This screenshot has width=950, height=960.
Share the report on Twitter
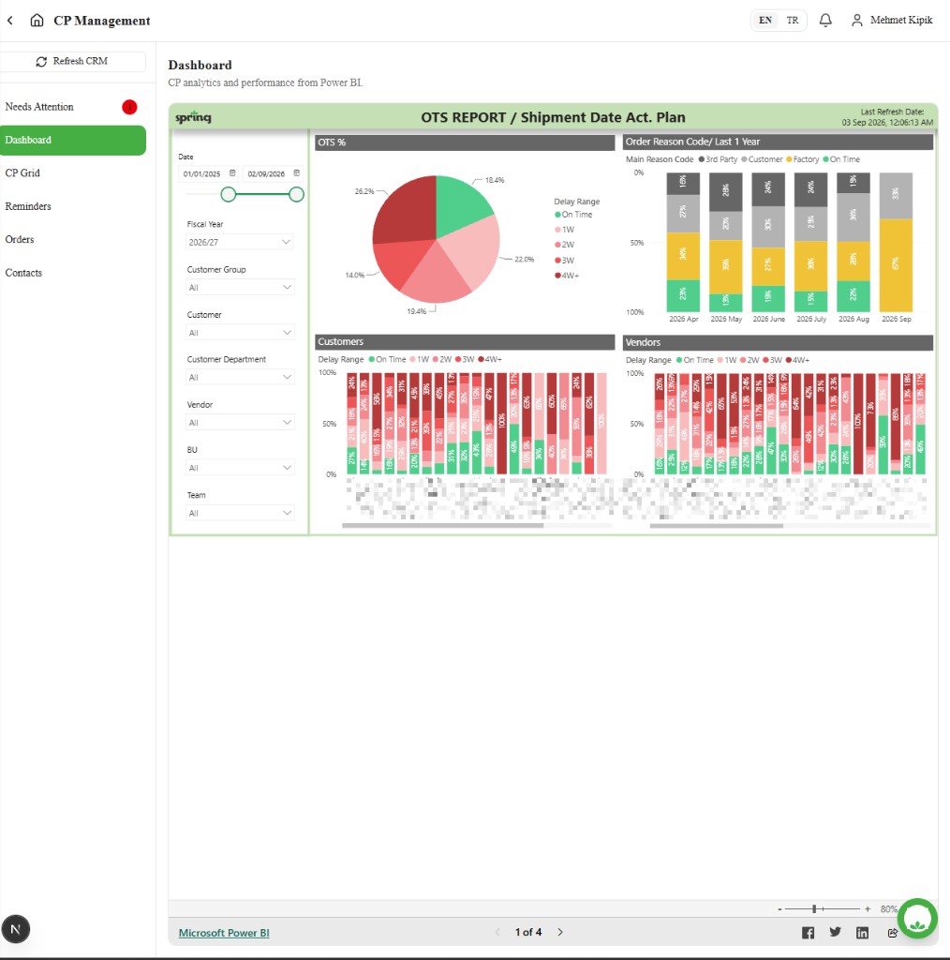pos(835,932)
